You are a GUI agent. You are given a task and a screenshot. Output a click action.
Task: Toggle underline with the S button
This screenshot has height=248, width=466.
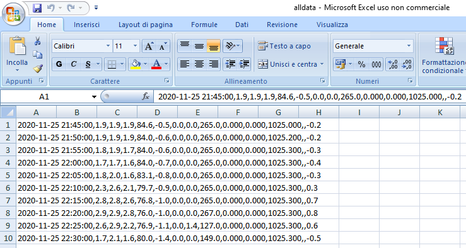pyautogui.click(x=88, y=64)
